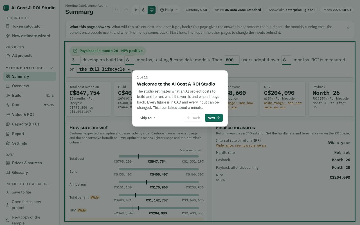The height and width of the screenshot is (225, 360).
Task: Switch to light theme sun icon
Action: tap(136, 10)
